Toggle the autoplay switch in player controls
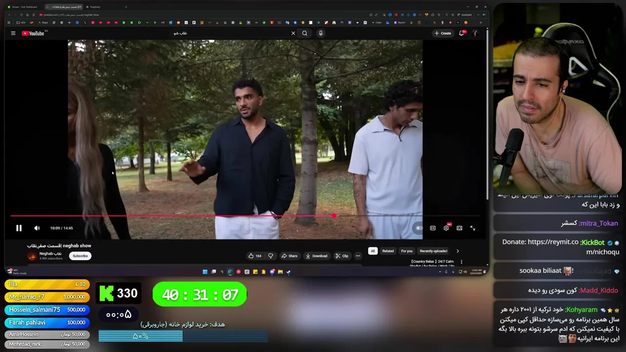Viewport: 626px width, 352px height. coord(418,228)
